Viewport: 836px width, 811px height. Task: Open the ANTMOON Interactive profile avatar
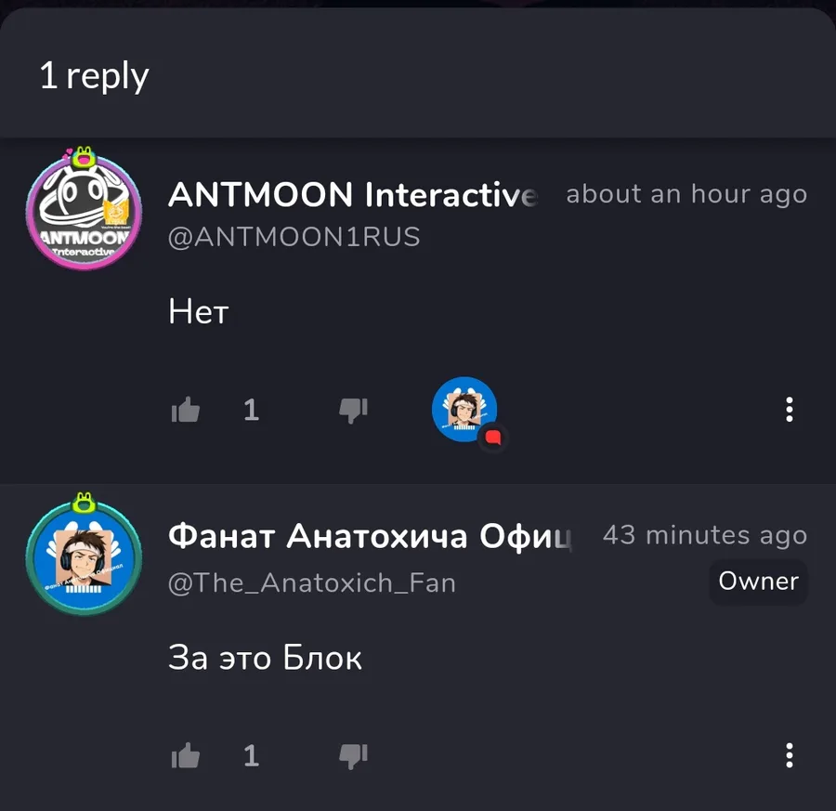coord(85,208)
